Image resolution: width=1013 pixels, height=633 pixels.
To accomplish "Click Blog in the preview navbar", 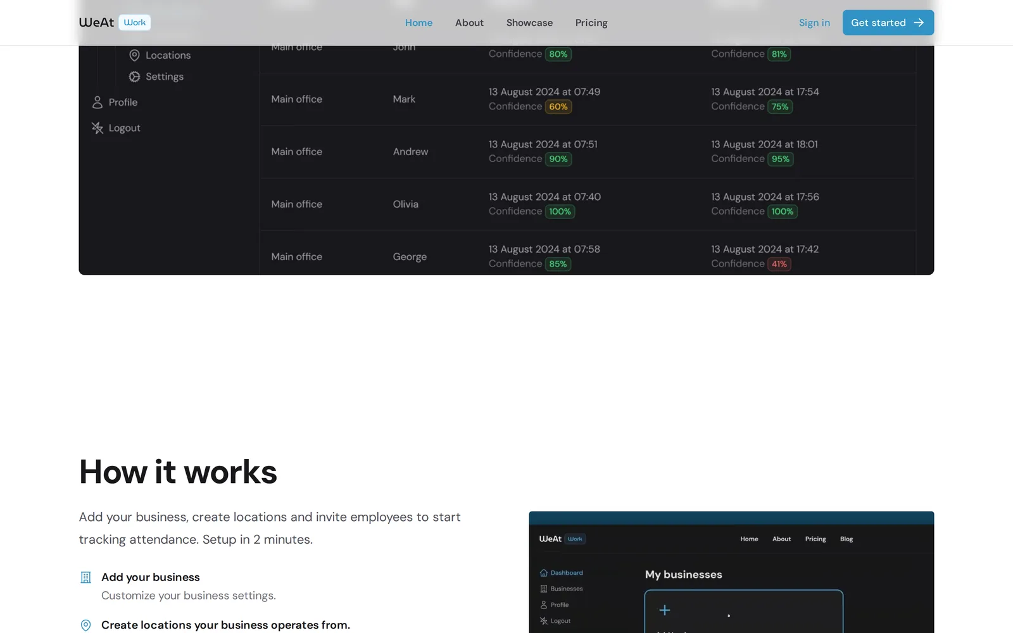I will click(x=846, y=539).
